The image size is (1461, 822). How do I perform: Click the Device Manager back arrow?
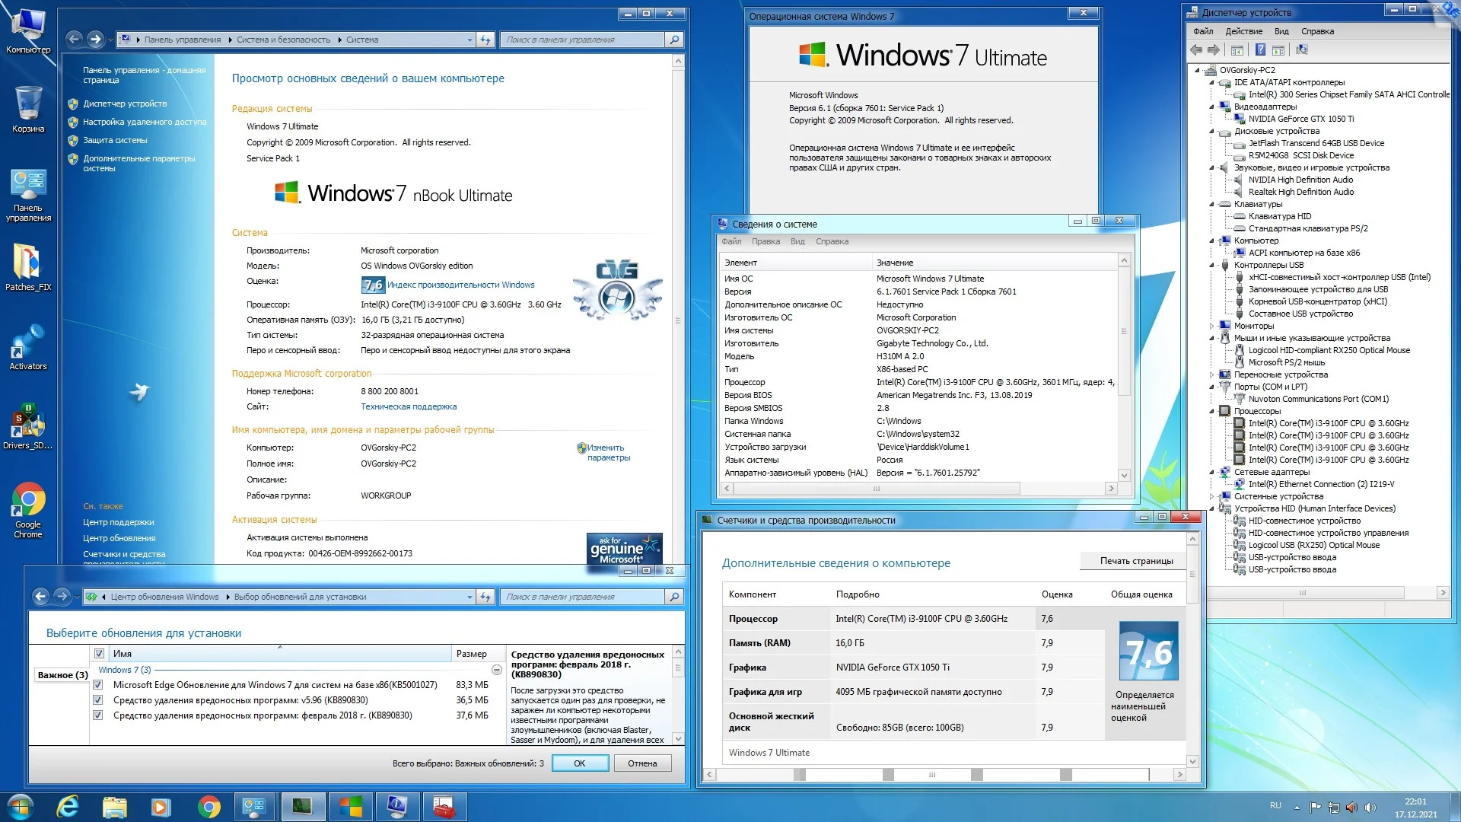click(1196, 50)
